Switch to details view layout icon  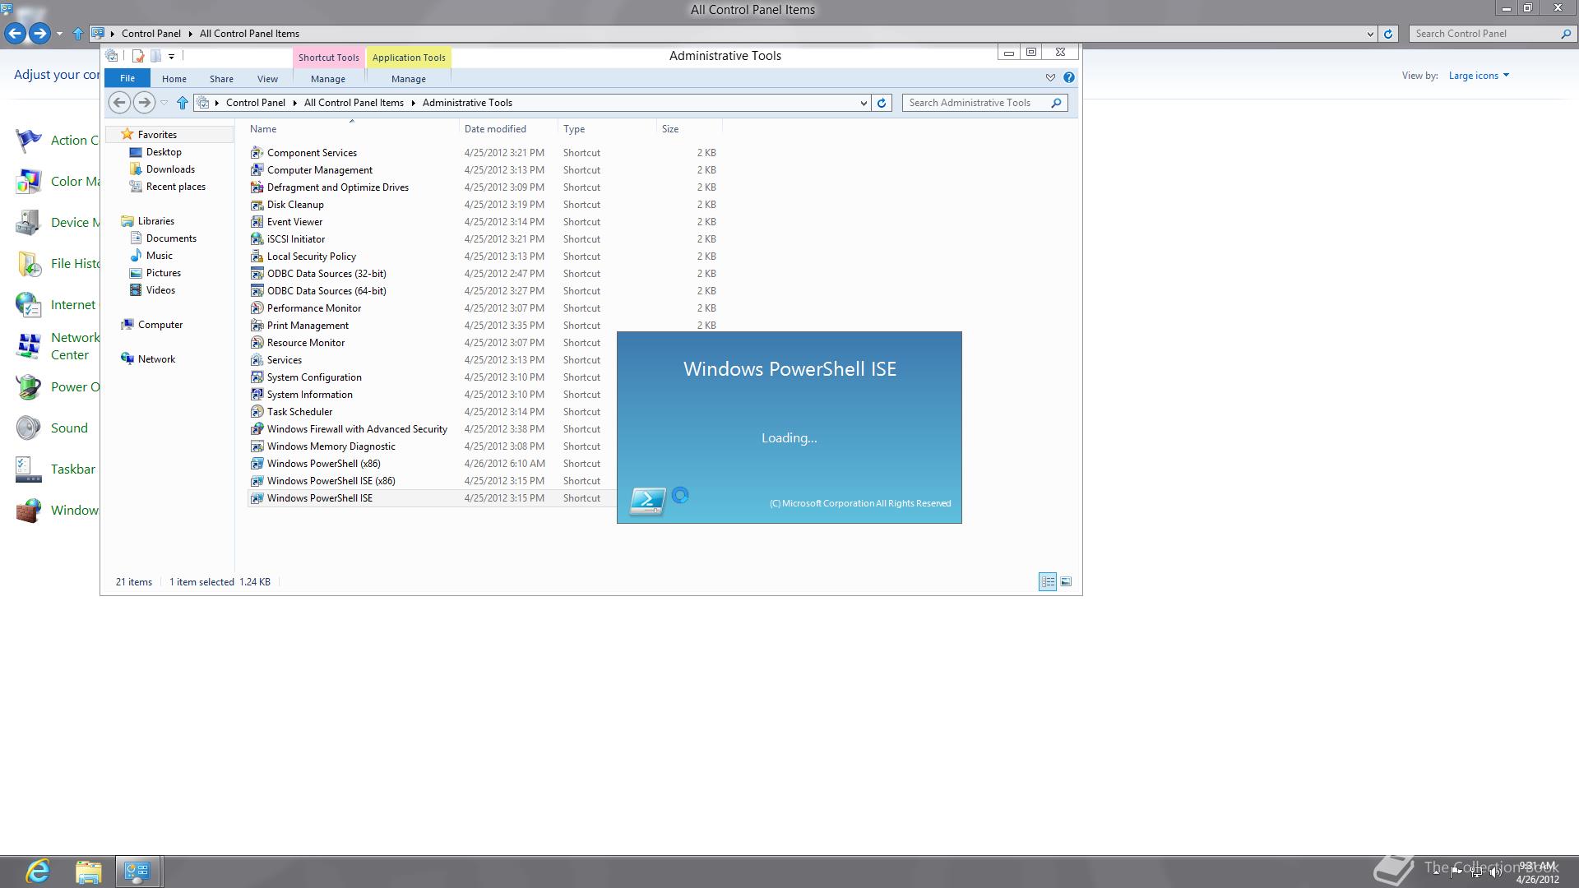[x=1048, y=582]
